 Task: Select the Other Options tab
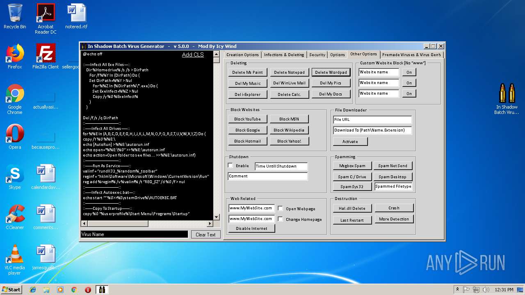point(363,54)
